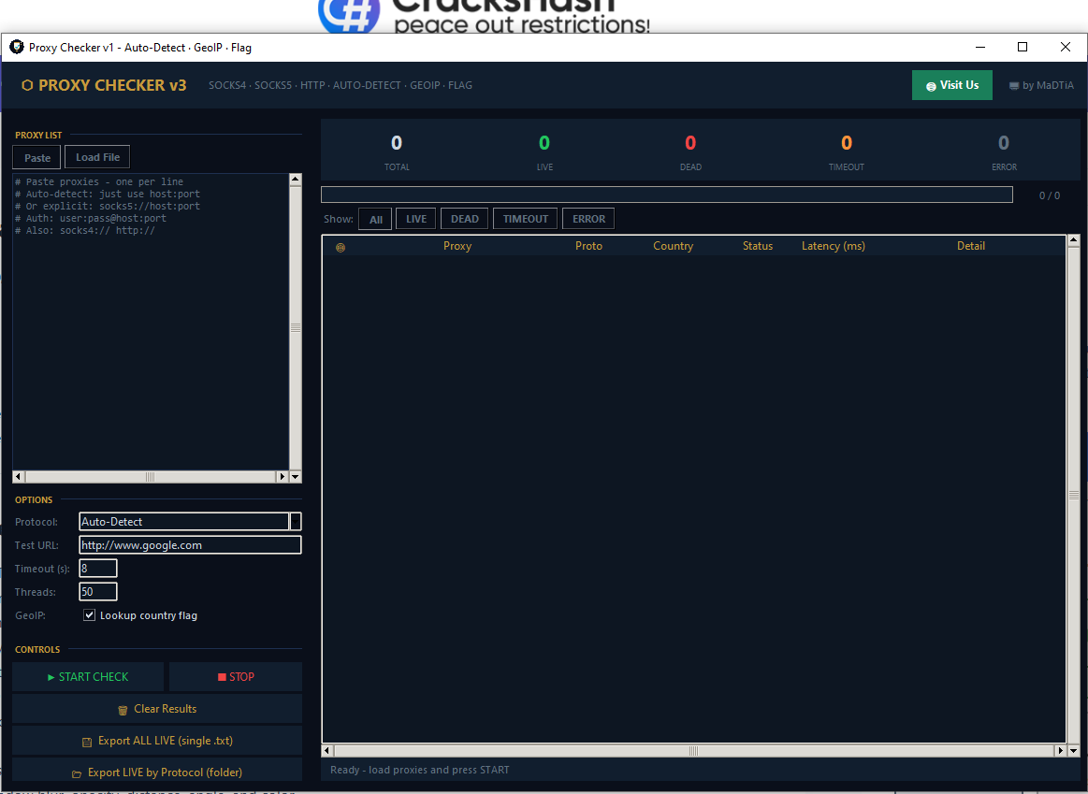Click results table scroll left arrow
Viewport: 1088px width, 794px height.
click(x=327, y=750)
